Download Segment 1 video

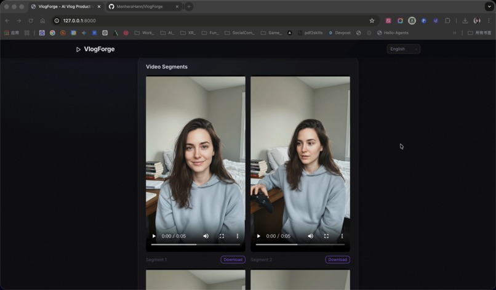point(233,260)
